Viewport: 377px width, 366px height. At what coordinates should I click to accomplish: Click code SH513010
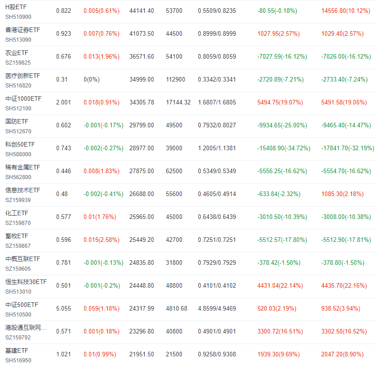[18, 291]
